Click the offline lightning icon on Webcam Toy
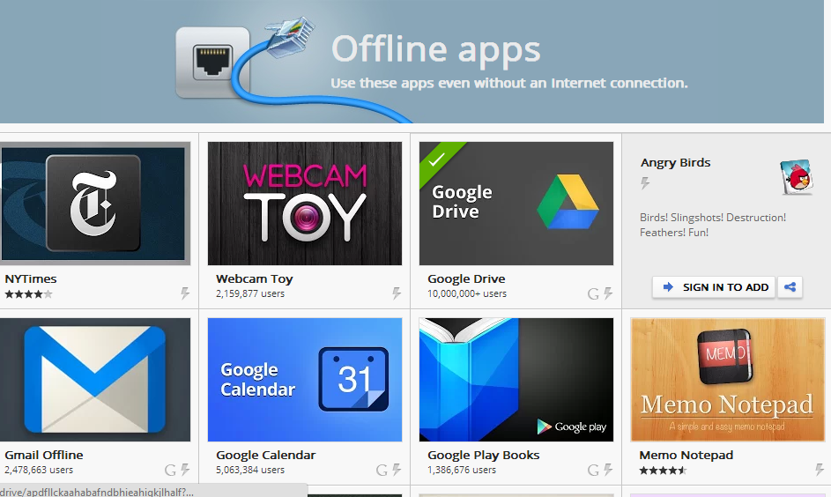The image size is (831, 497). point(396,293)
